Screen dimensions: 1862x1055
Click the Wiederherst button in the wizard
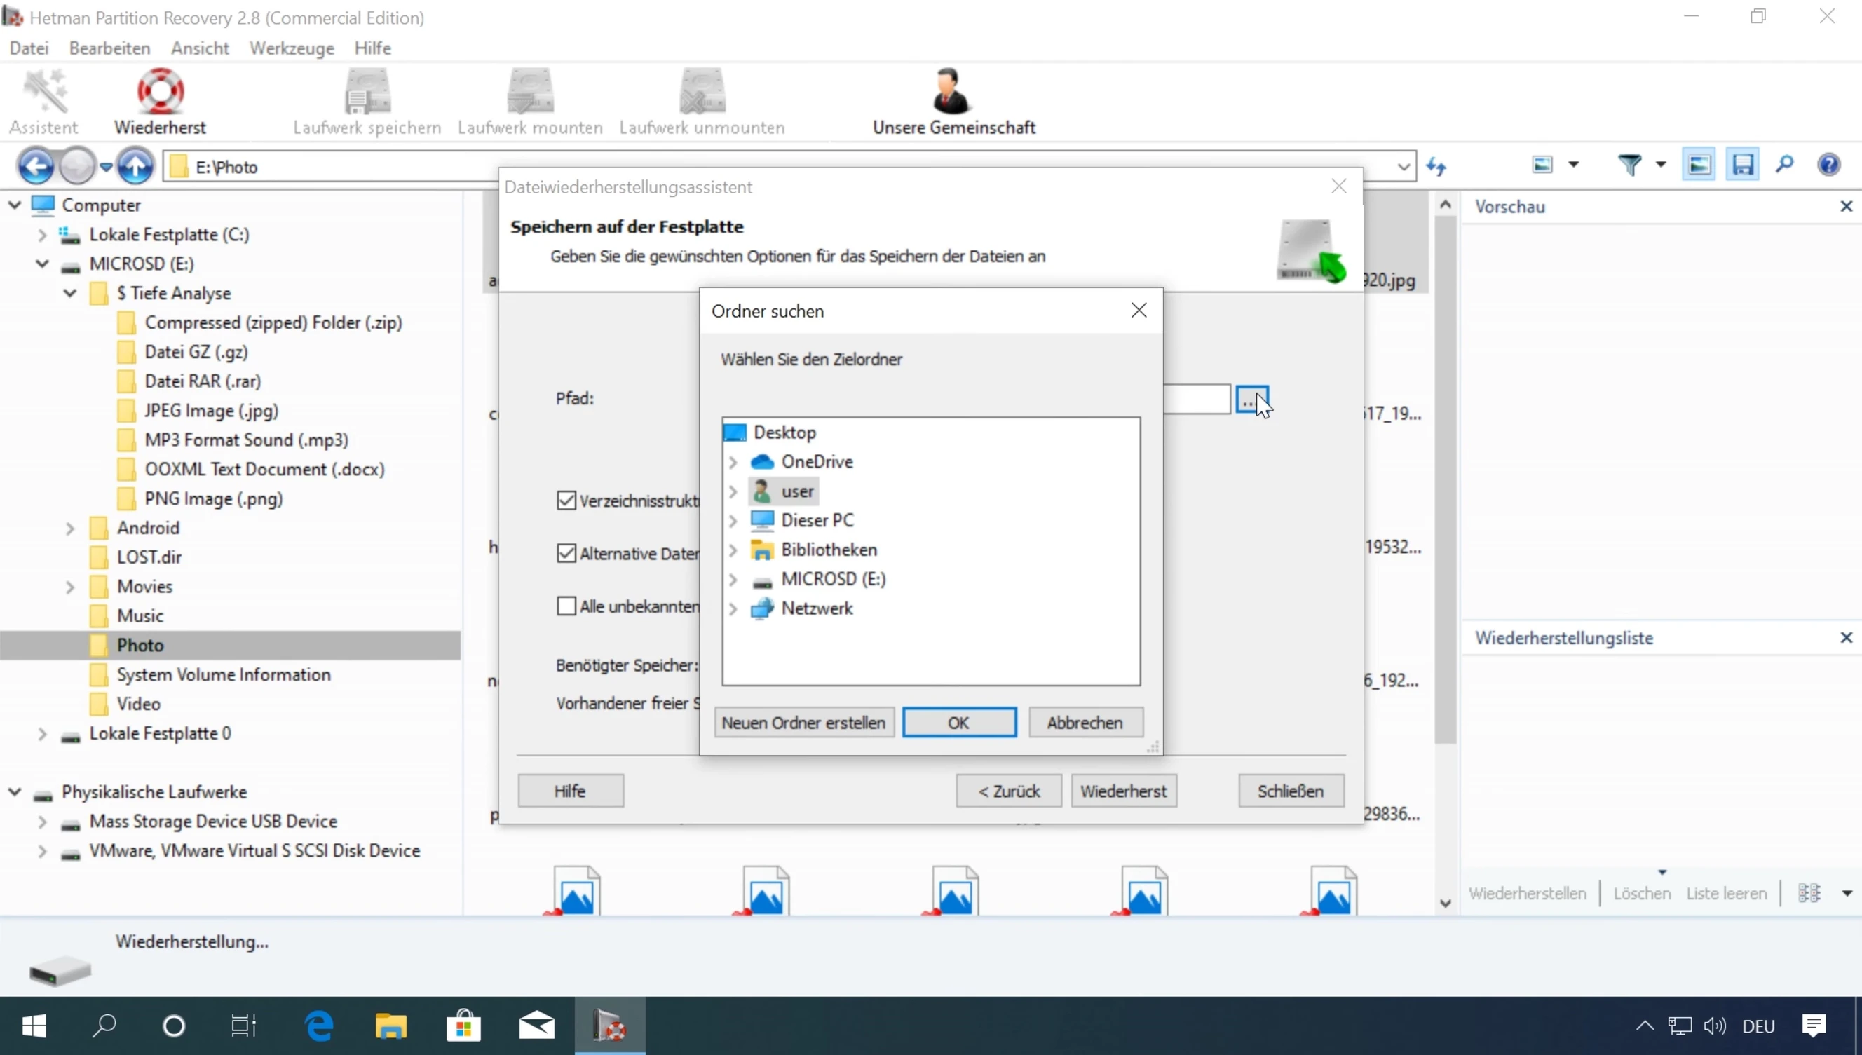(x=1123, y=791)
